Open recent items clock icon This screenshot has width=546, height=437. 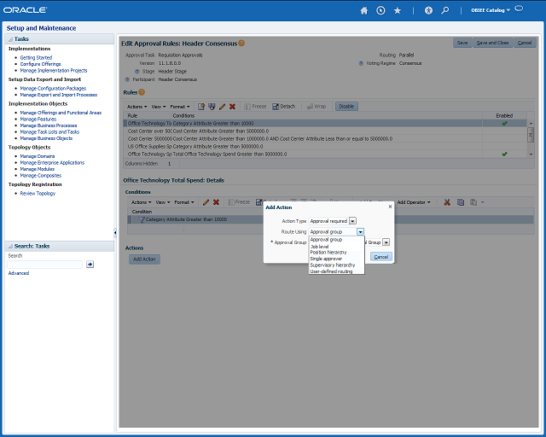click(x=380, y=10)
